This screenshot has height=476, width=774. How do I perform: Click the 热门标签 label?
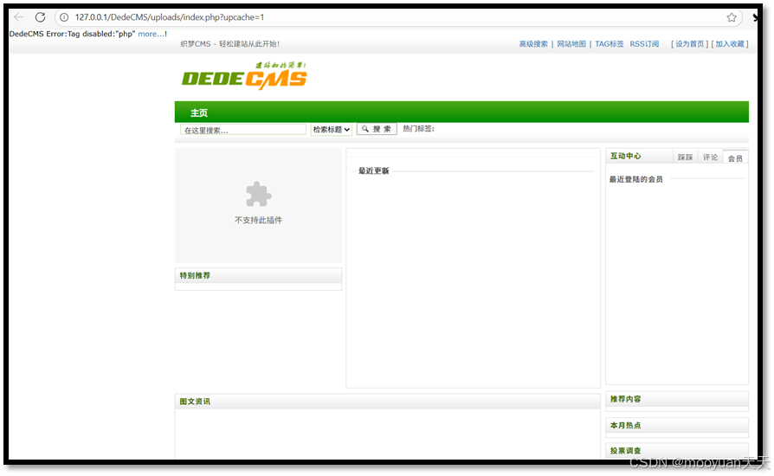point(418,129)
